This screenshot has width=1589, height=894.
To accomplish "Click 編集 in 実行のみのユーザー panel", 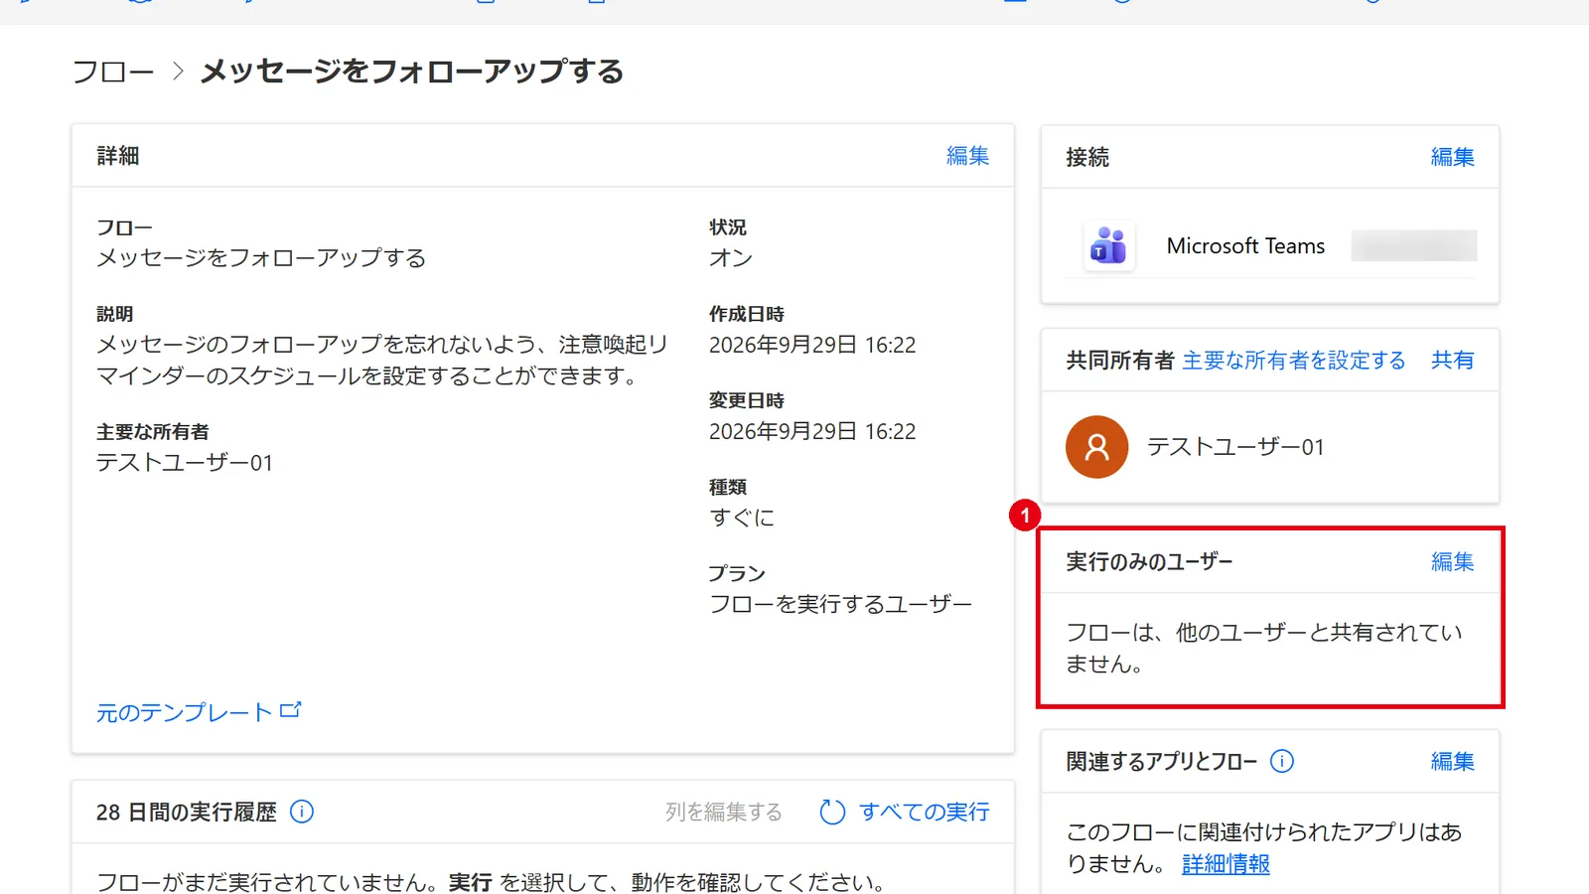I will coord(1452,562).
